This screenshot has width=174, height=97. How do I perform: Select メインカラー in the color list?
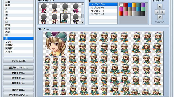(103, 4)
